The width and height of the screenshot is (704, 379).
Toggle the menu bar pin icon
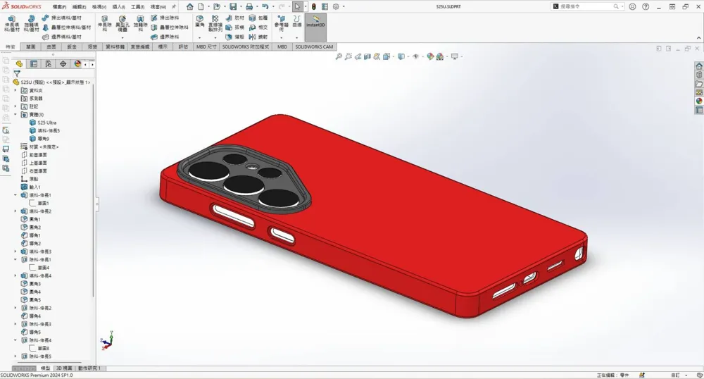click(174, 7)
